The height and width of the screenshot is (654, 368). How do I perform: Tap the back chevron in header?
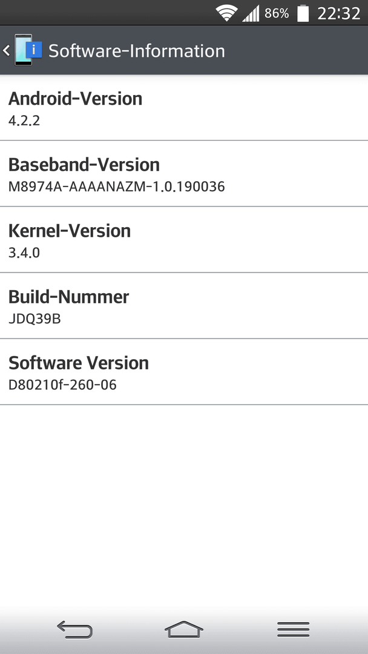6,50
